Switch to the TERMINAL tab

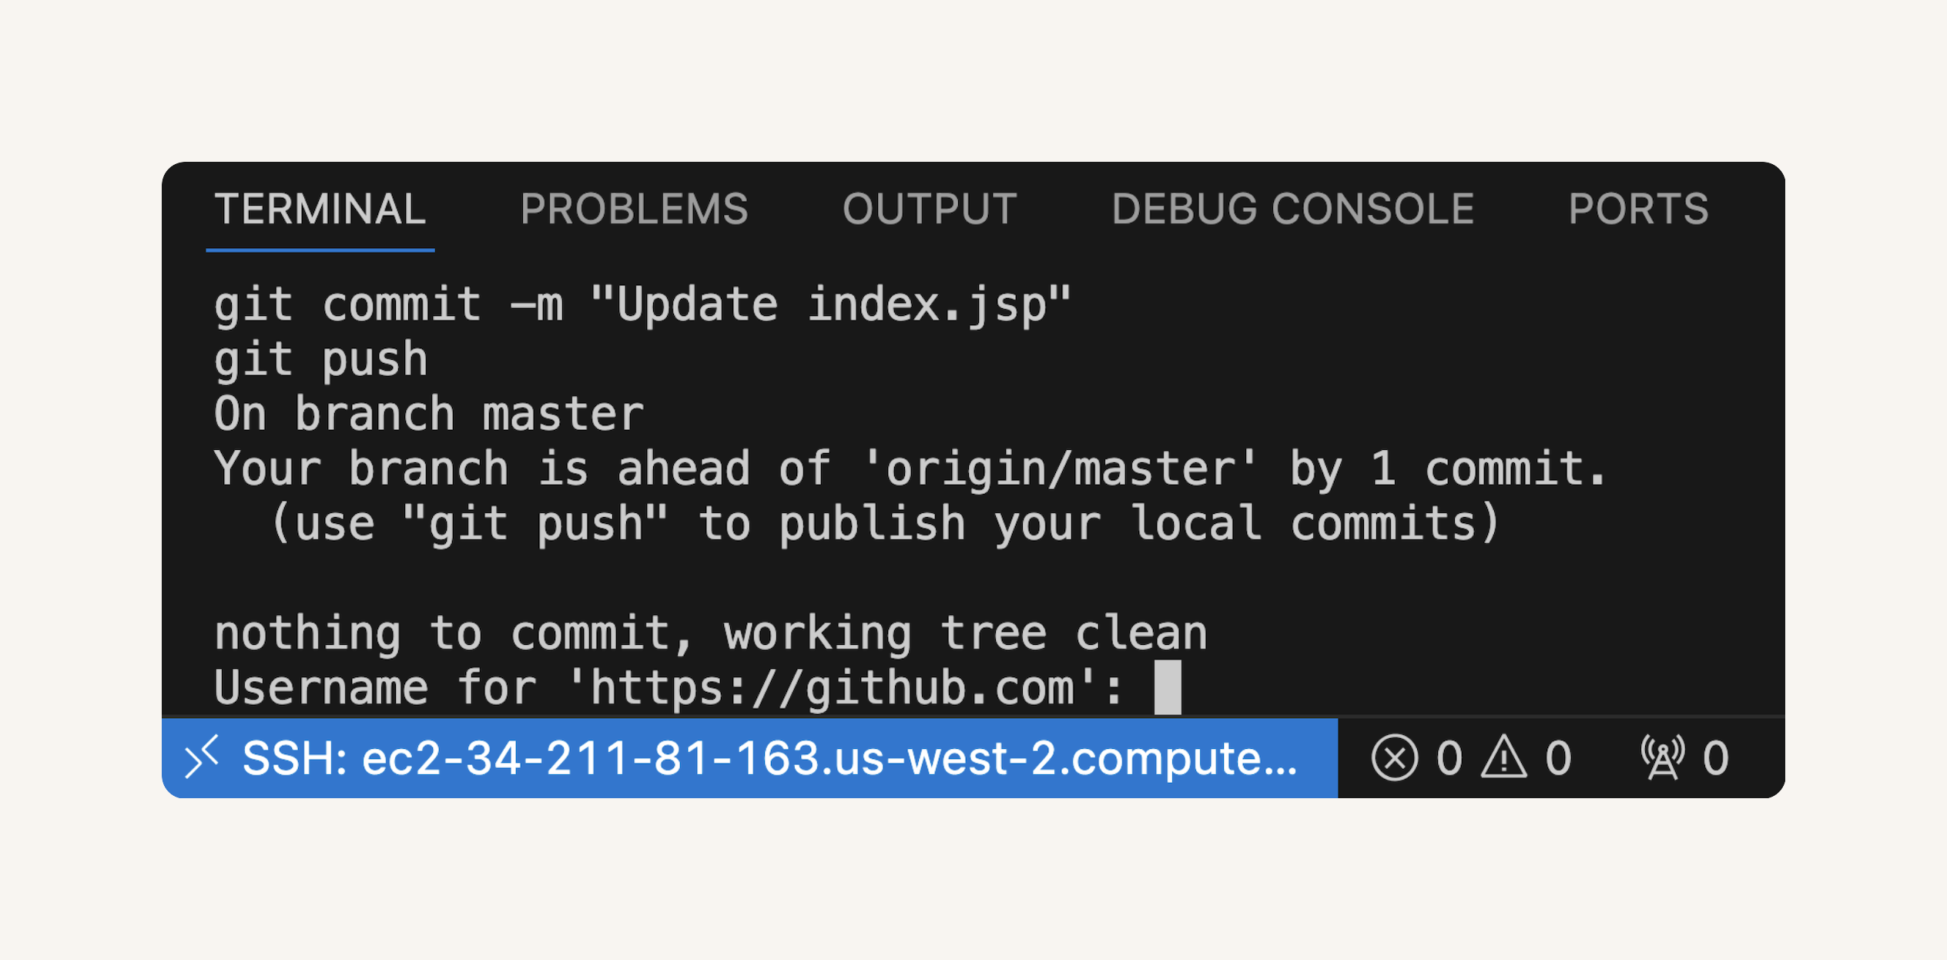click(x=320, y=210)
